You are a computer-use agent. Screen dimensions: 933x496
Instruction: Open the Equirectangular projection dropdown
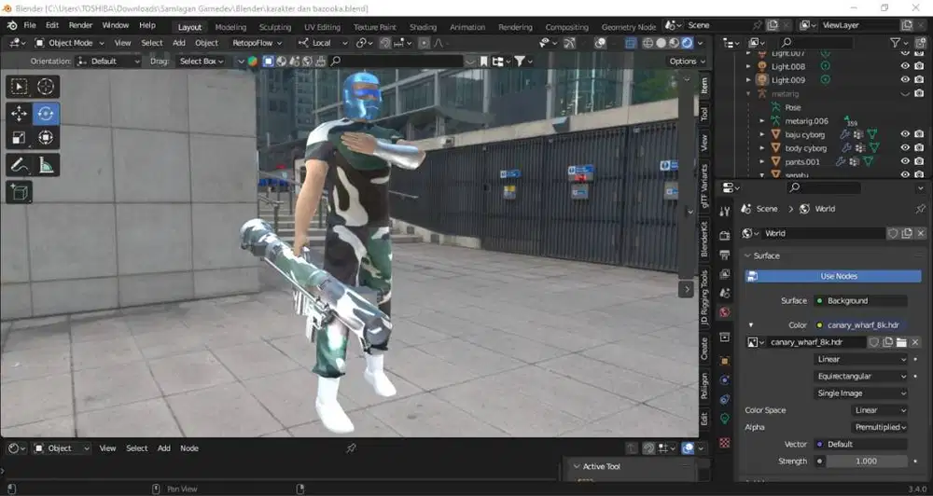[x=860, y=376]
